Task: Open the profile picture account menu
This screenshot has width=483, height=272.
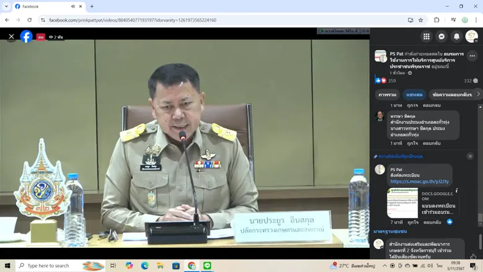Action: (471, 37)
